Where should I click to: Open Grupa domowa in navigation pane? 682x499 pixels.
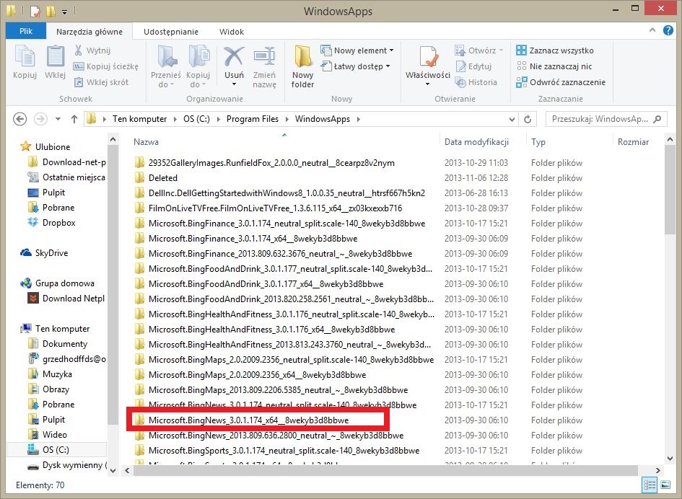pyautogui.click(x=57, y=283)
